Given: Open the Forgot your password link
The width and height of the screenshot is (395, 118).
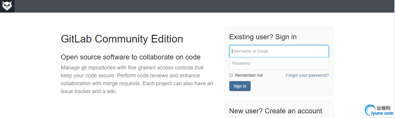Looking at the screenshot, I should (x=307, y=75).
